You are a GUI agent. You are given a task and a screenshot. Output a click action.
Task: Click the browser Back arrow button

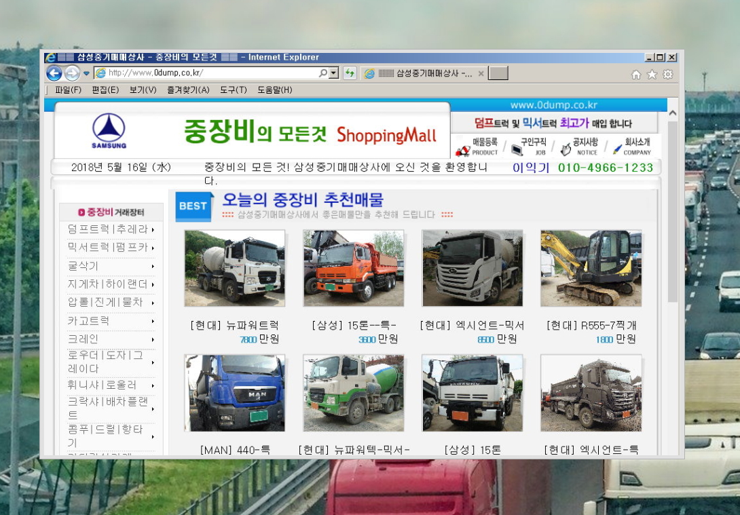click(54, 73)
